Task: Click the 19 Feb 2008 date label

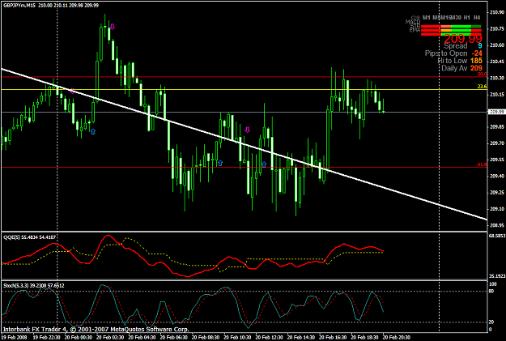Action: pos(14,337)
